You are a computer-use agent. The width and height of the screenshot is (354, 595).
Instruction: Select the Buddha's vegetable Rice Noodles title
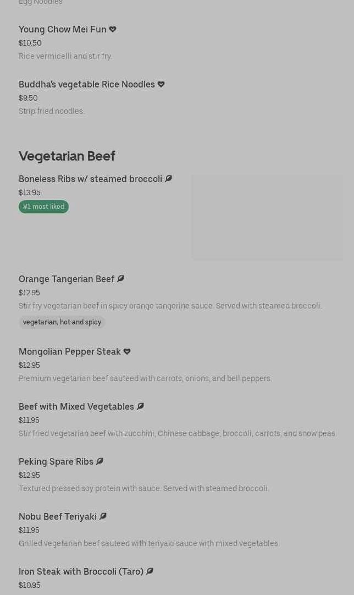click(87, 84)
